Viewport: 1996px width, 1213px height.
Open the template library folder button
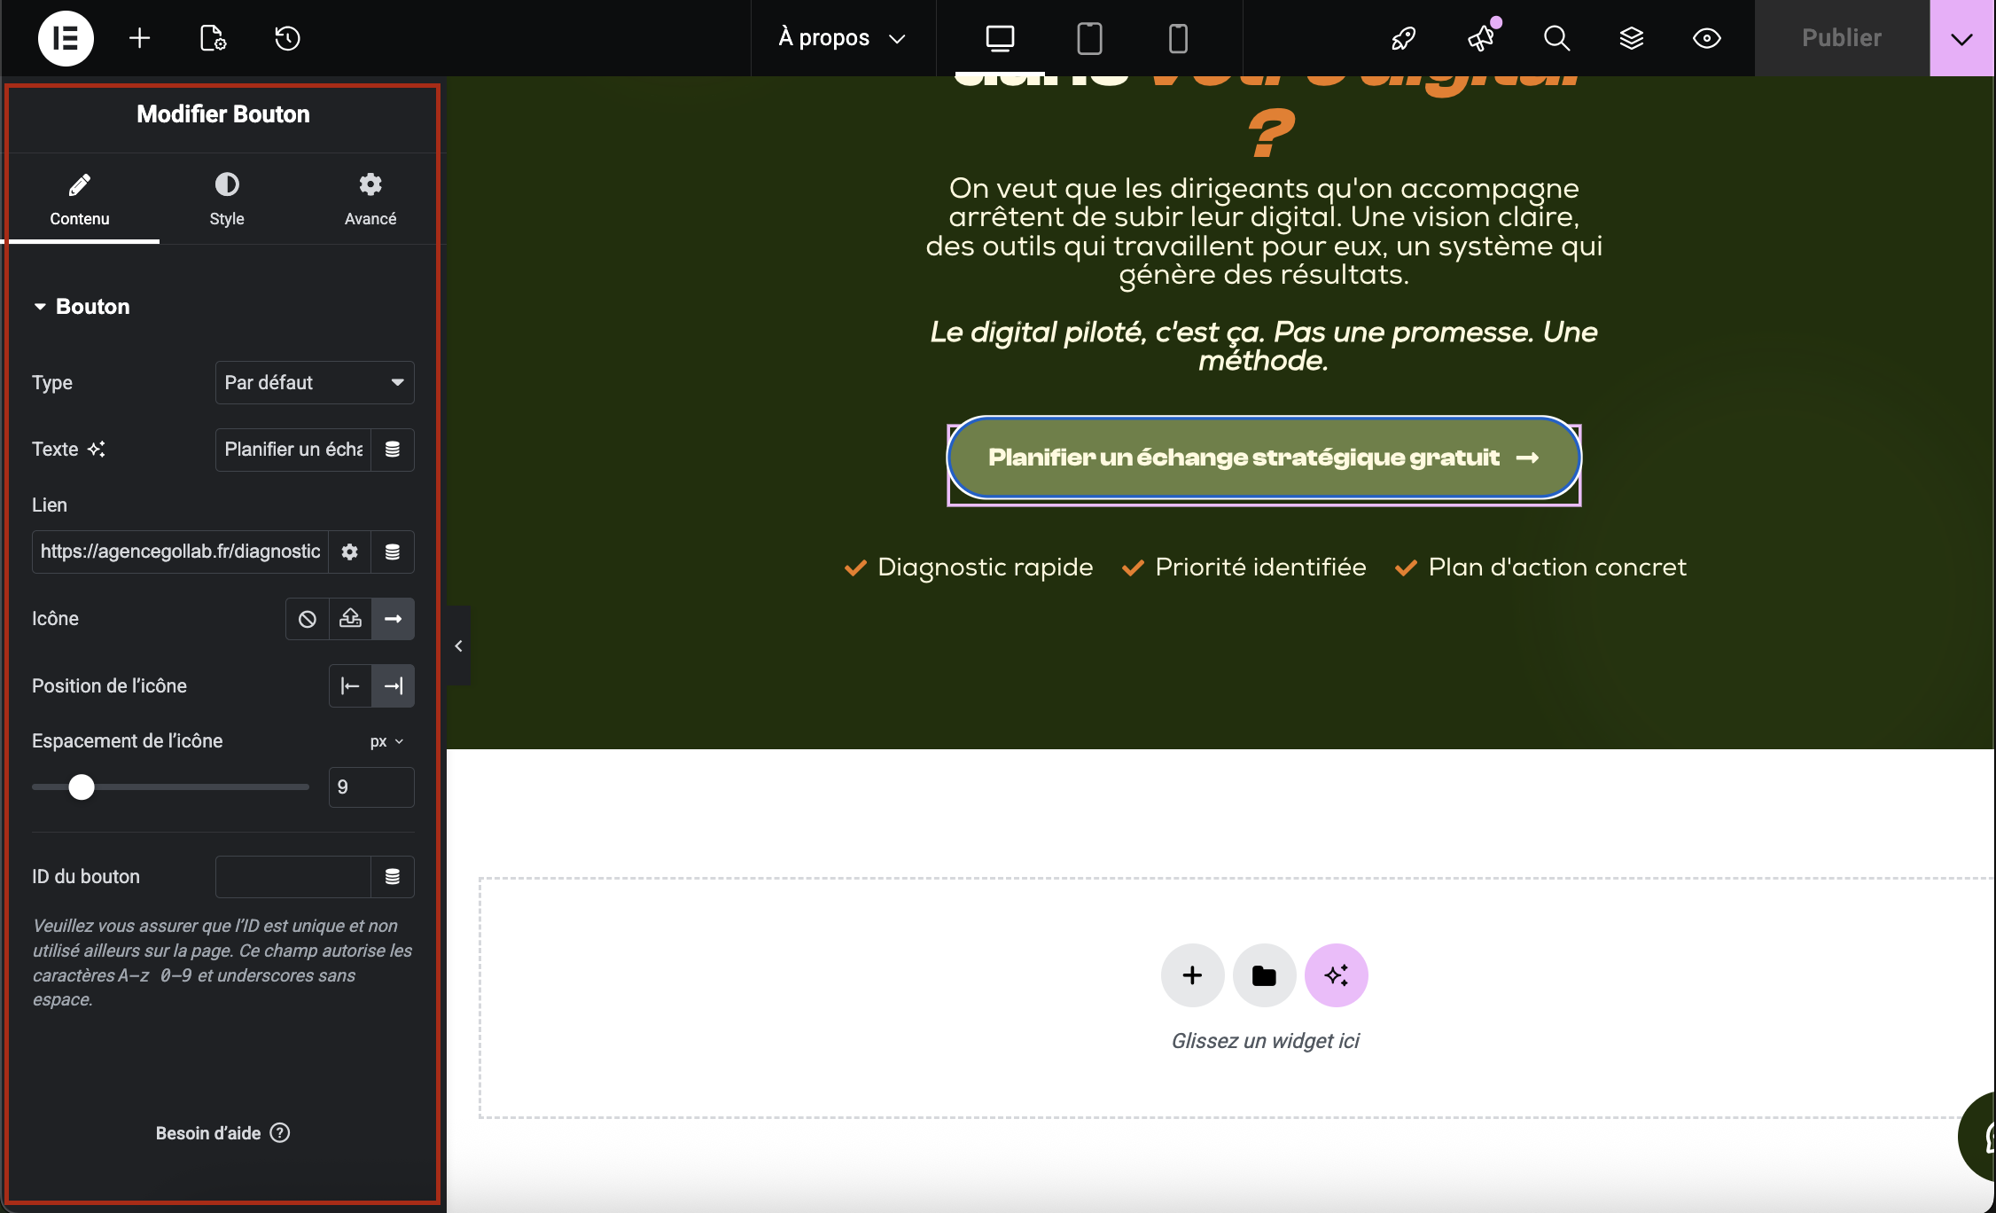pos(1265,975)
